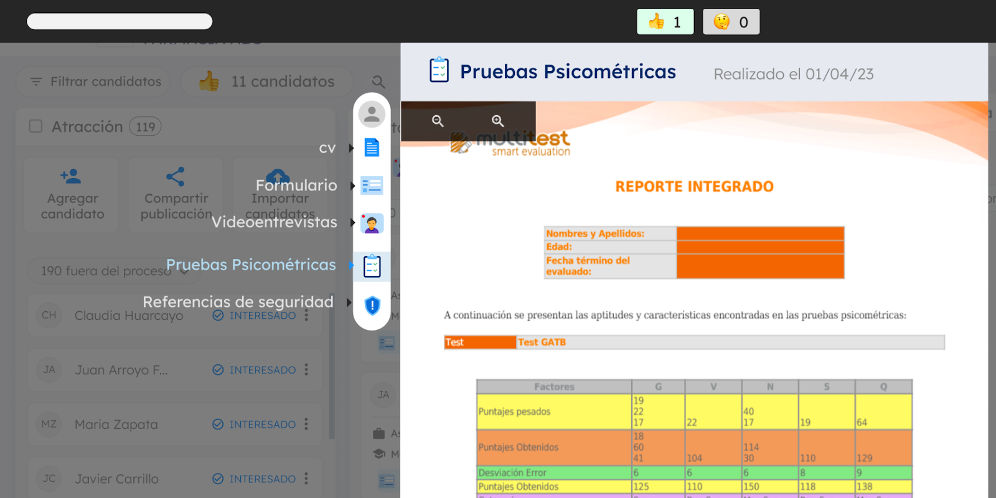Select the Pruebas Psicométricas clipboard icon
This screenshot has height=498, width=996.
[x=372, y=266]
